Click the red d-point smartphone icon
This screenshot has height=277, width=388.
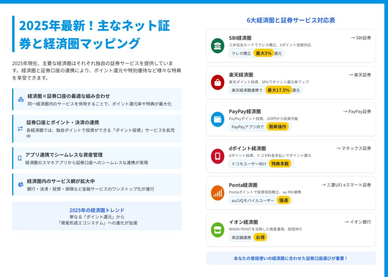[x=217, y=156]
